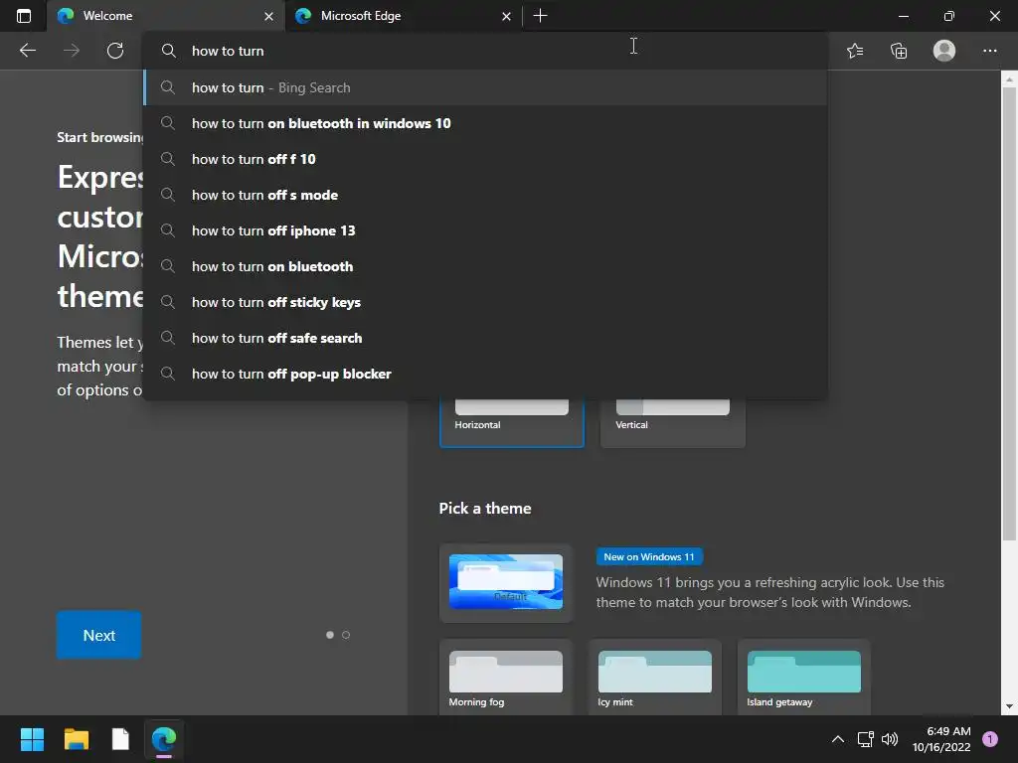Click the Microsoft Edge taskbar icon
The image size is (1018, 763).
pos(164,739)
